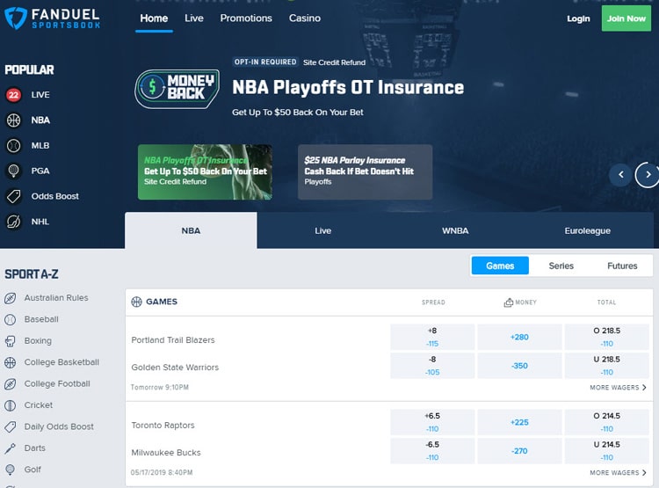Bet Golden State Warriors -8 spread
The image size is (659, 488).
[x=432, y=366]
